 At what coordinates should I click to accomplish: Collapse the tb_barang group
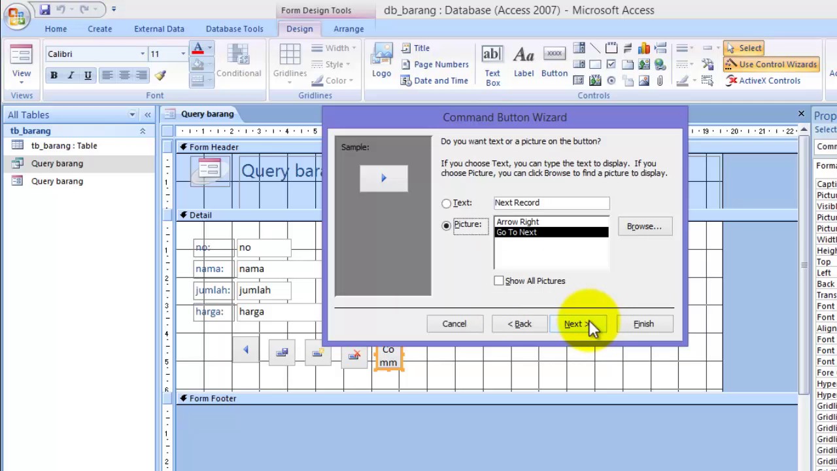point(143,131)
